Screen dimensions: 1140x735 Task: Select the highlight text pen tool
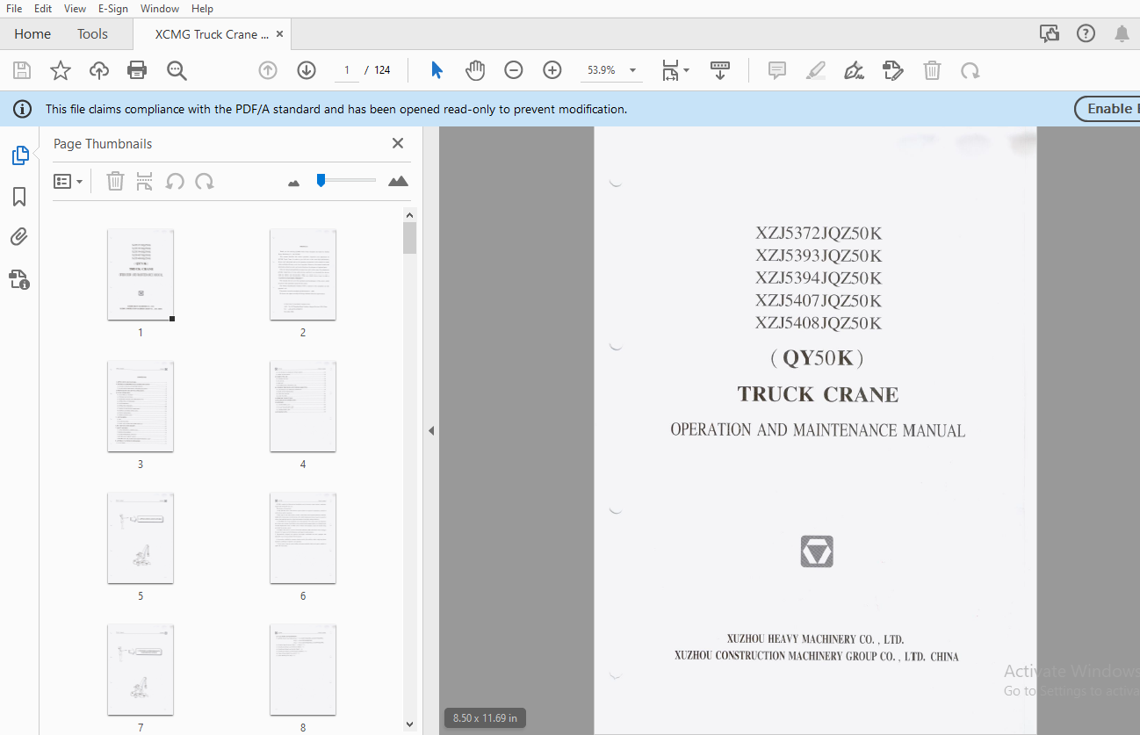pos(816,70)
